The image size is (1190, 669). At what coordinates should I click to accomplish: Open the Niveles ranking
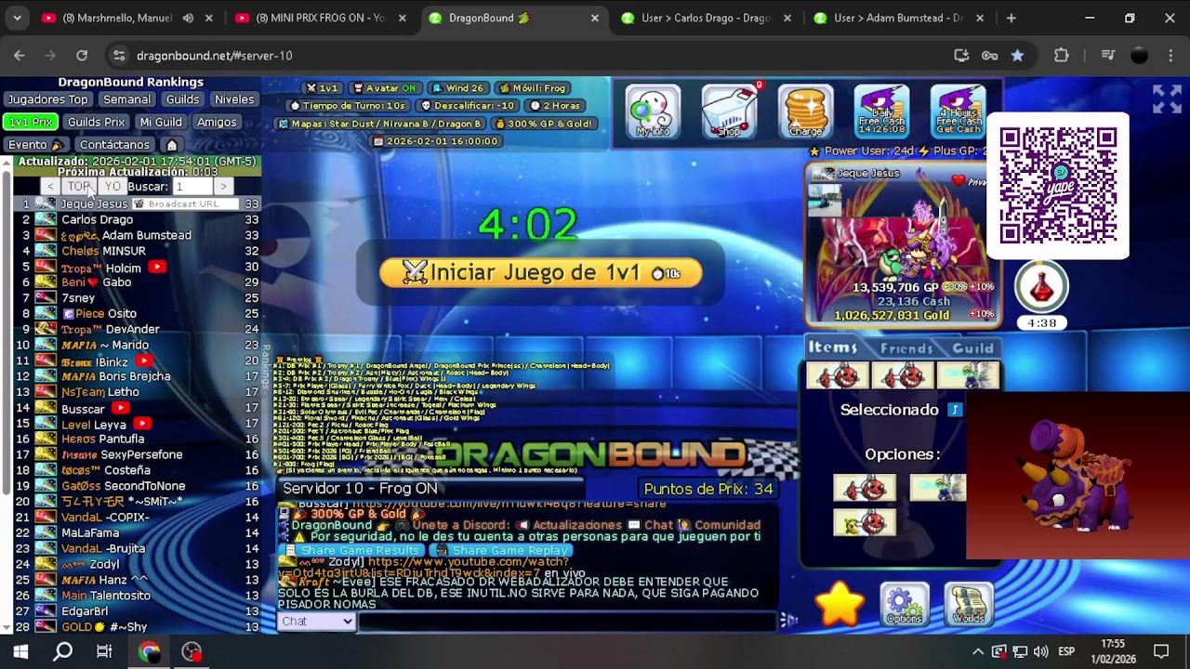[x=234, y=99]
